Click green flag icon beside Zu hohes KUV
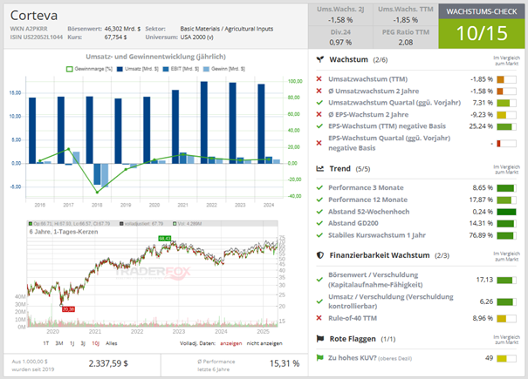The image size is (528, 379). [320, 358]
